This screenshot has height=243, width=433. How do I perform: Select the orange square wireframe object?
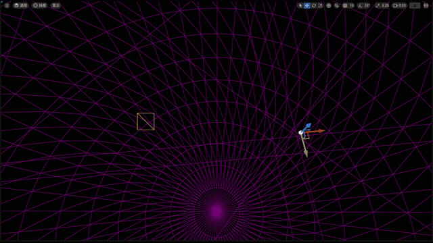click(145, 122)
